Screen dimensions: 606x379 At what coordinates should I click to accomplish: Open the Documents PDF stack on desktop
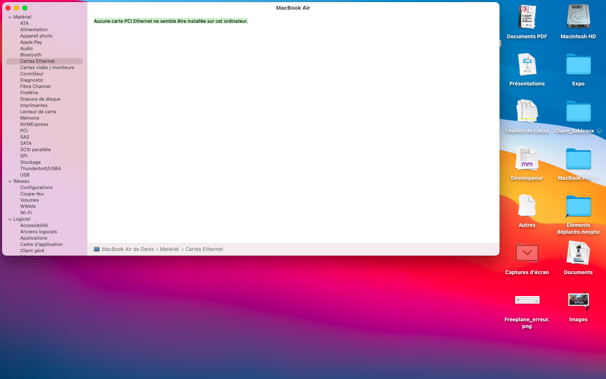tap(527, 17)
